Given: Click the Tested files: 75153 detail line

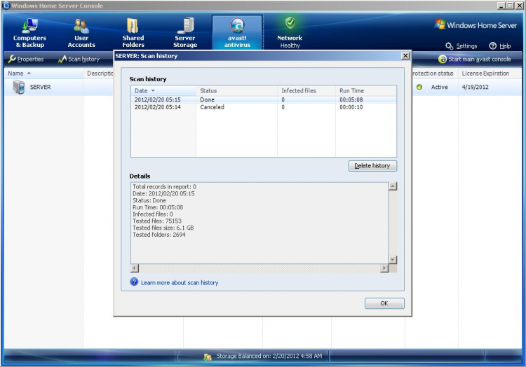Looking at the screenshot, I should (x=157, y=221).
